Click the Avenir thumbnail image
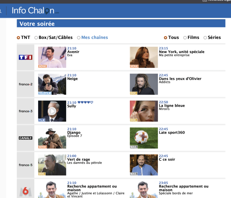 (52, 57)
